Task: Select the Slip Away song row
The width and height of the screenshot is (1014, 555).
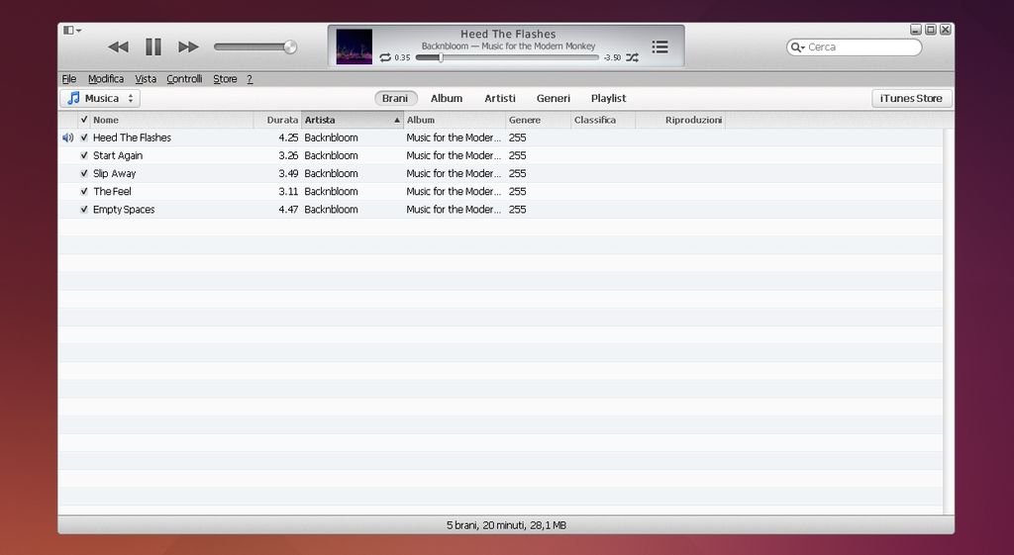Action: pos(500,174)
